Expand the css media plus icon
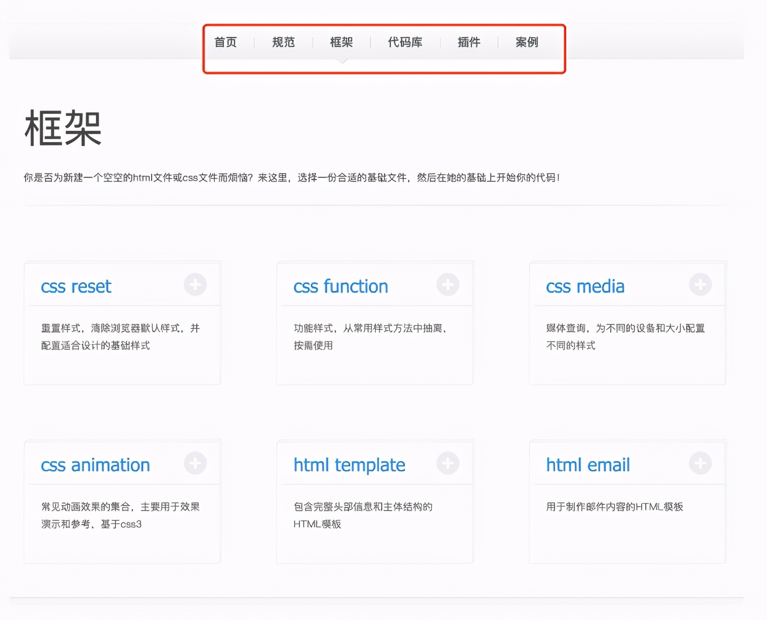 [x=700, y=285]
